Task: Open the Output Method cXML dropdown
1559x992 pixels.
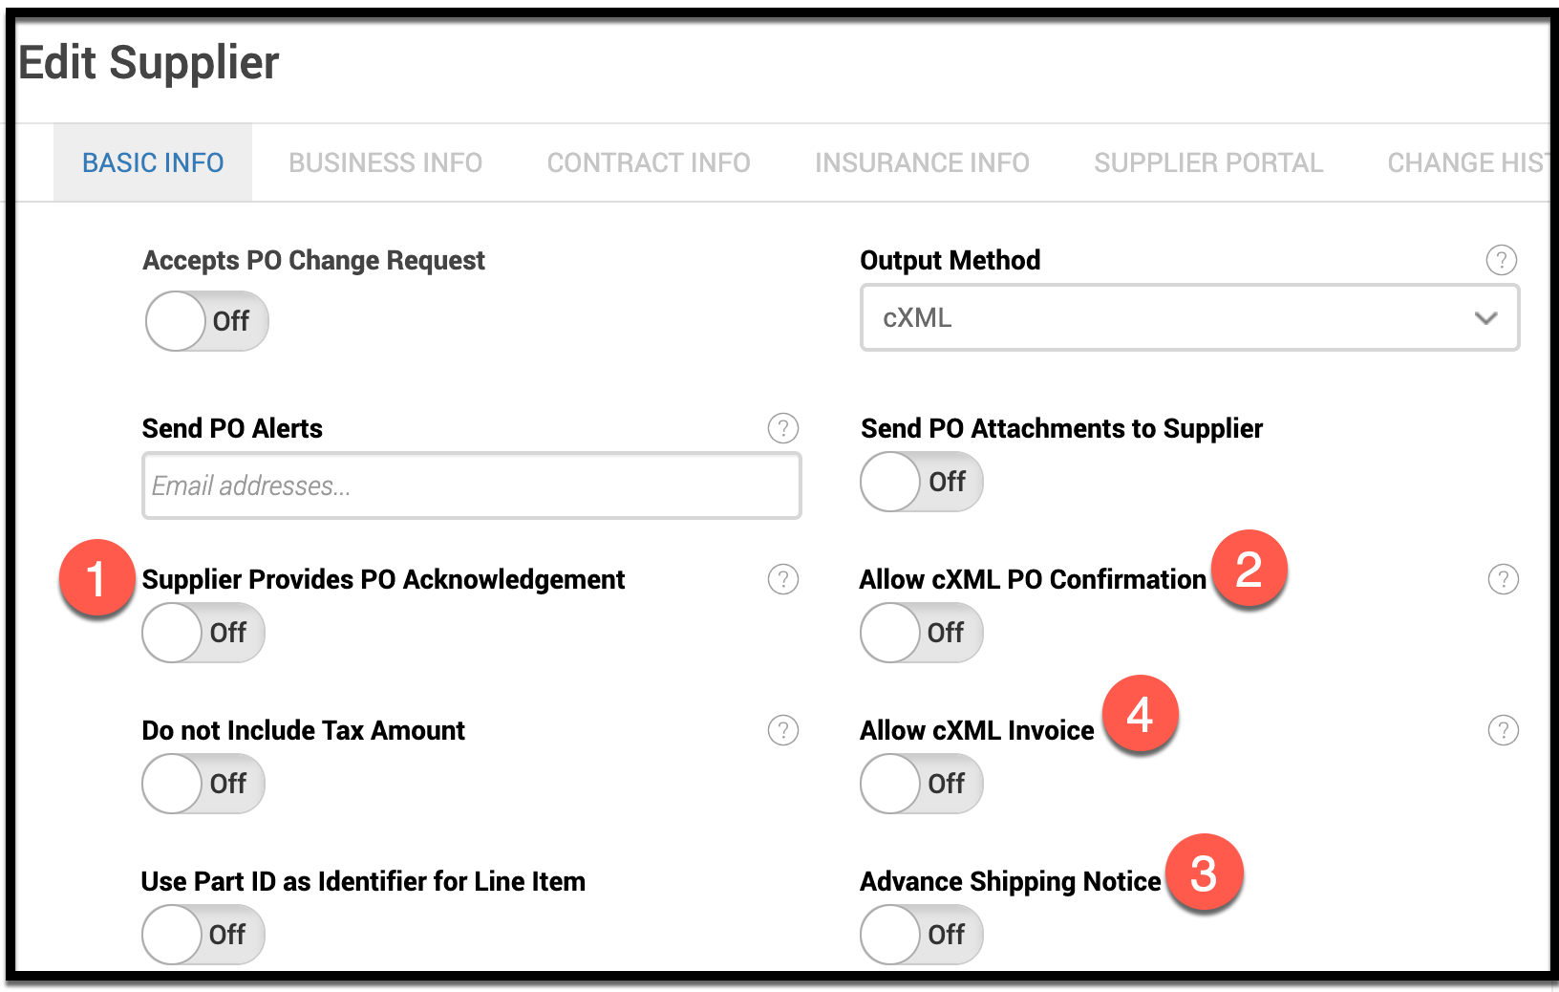Action: tap(1189, 318)
